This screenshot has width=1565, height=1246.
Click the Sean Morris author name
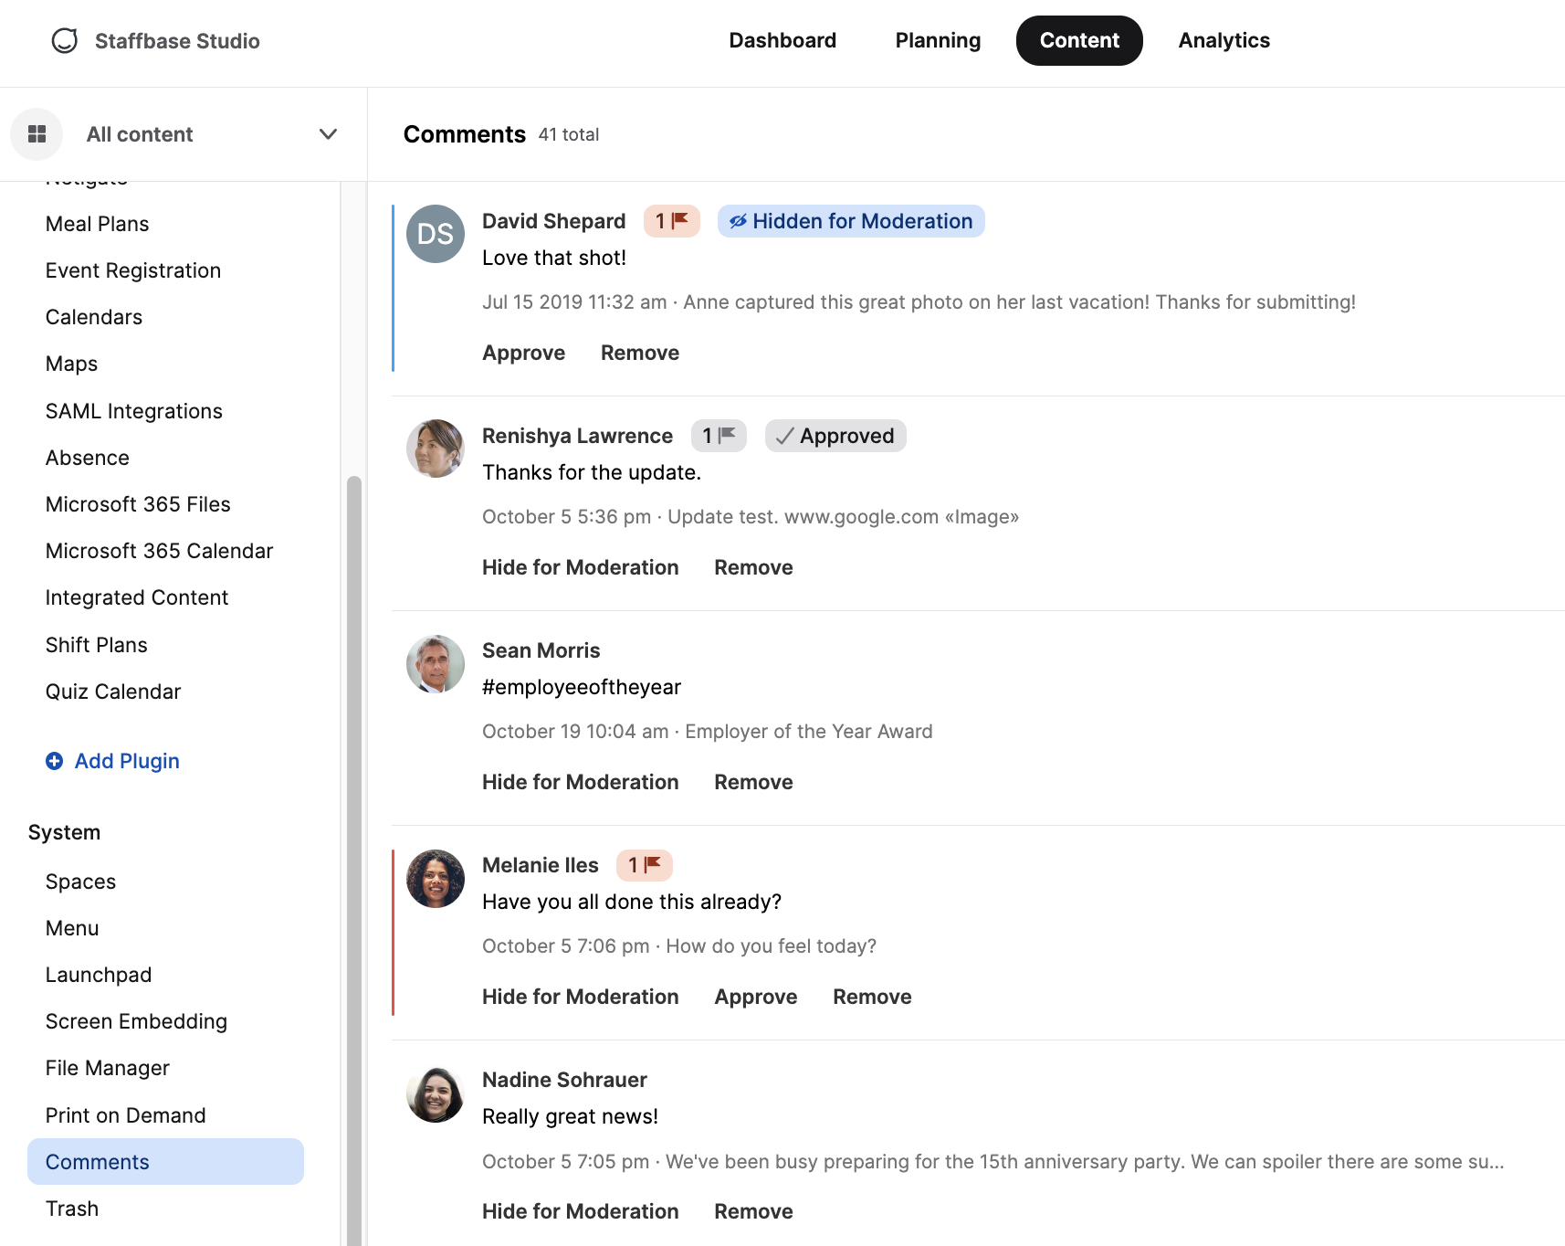(541, 650)
